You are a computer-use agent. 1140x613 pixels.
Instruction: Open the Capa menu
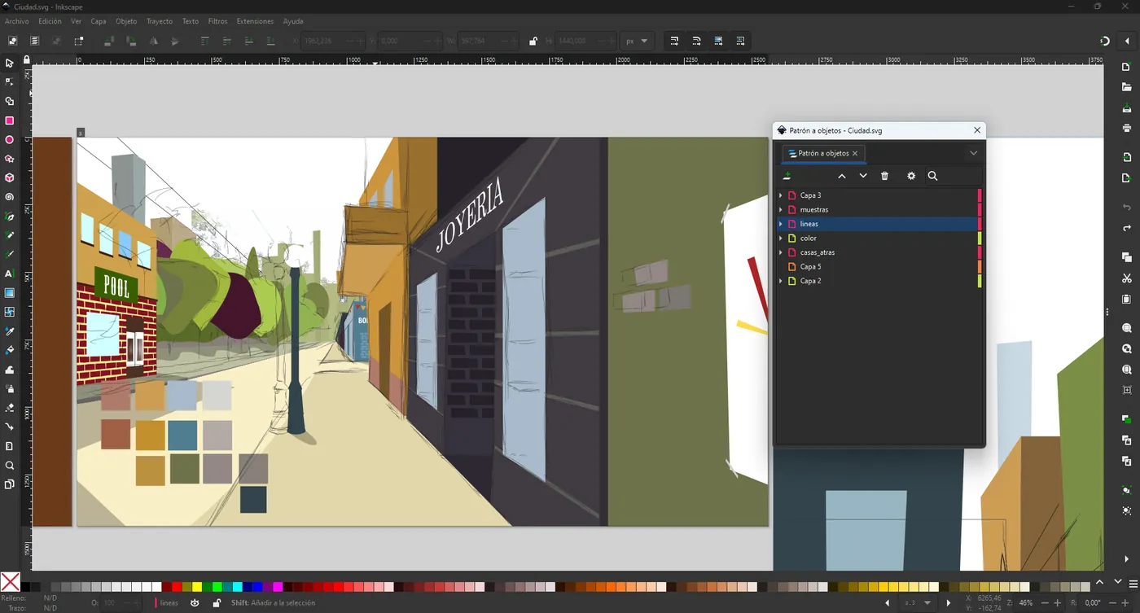[99, 21]
